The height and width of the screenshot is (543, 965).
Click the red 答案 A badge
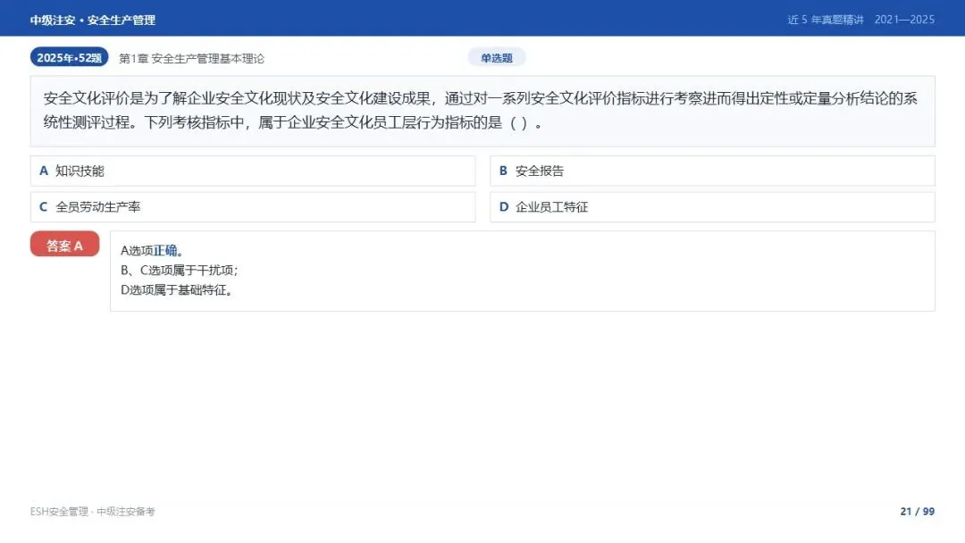tap(64, 245)
